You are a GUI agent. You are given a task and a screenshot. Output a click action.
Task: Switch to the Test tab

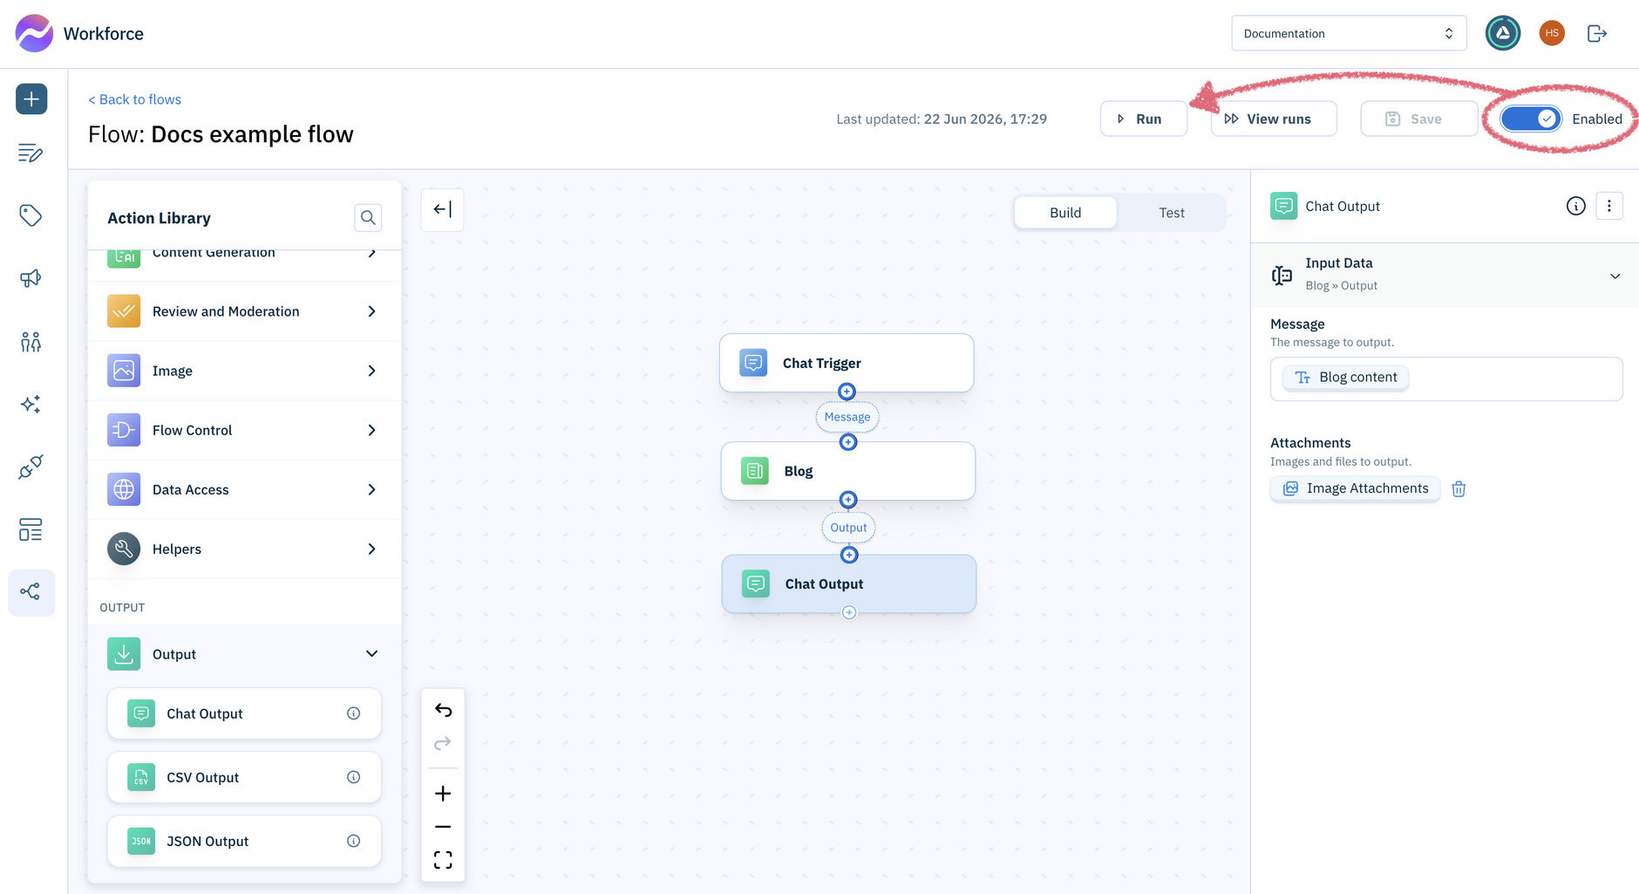(x=1172, y=213)
